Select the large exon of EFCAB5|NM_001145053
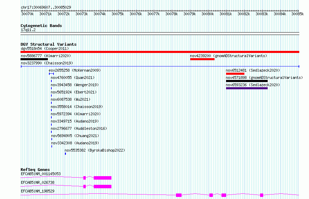Screen dimensions: 309x199 tap(102, 178)
